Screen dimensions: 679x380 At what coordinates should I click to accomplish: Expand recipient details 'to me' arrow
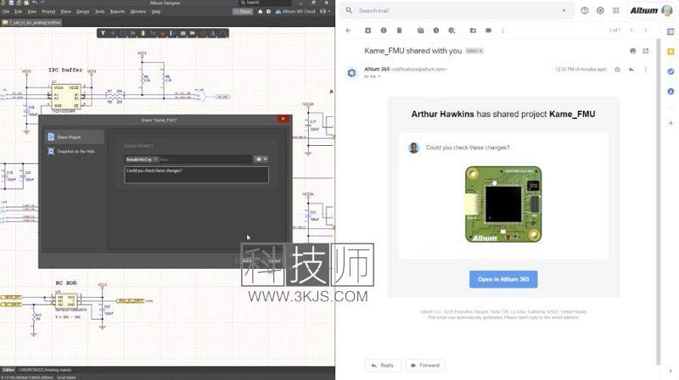379,76
